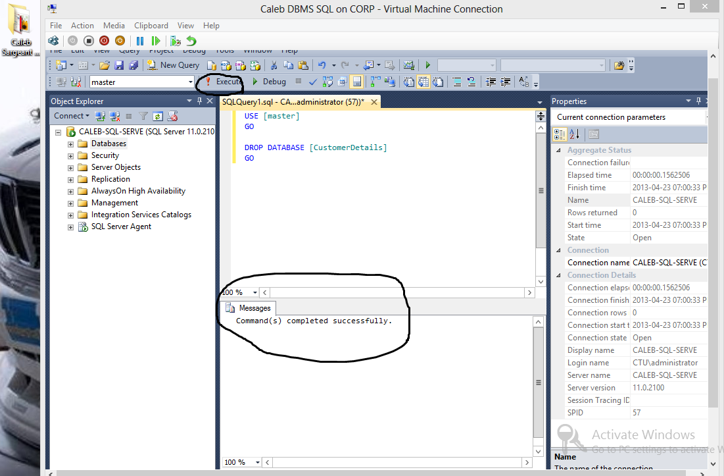Collapse CALEB-SQL-SERVE server node
This screenshot has width=724, height=476.
(58, 132)
